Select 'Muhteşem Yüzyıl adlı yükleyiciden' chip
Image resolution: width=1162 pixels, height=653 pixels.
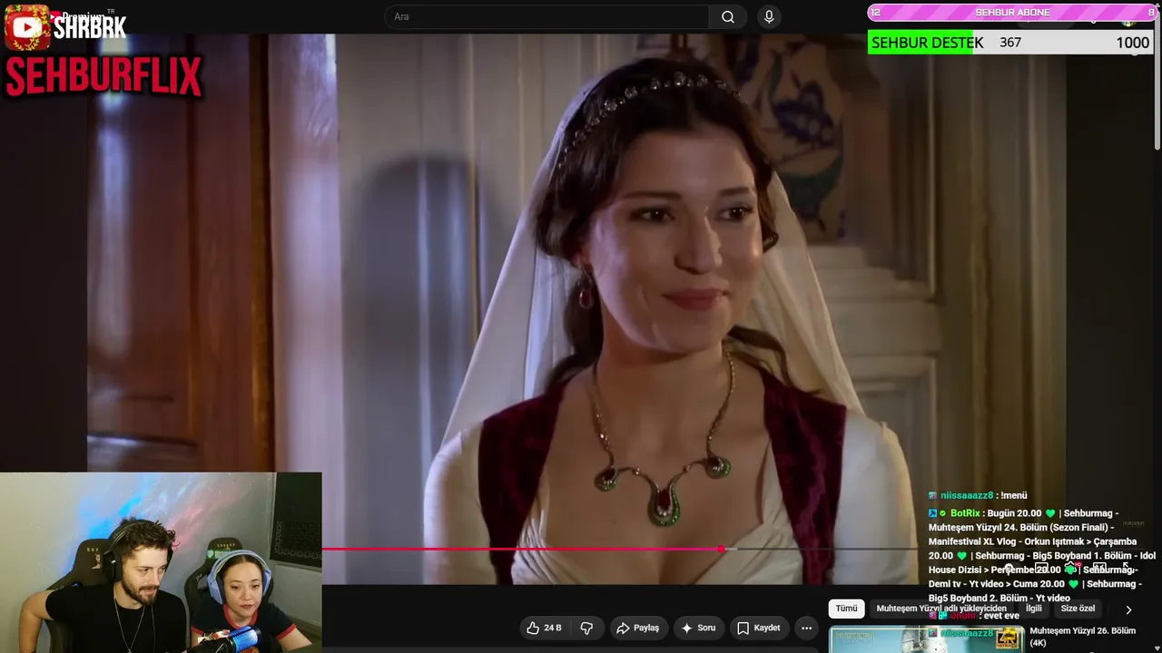(x=941, y=609)
